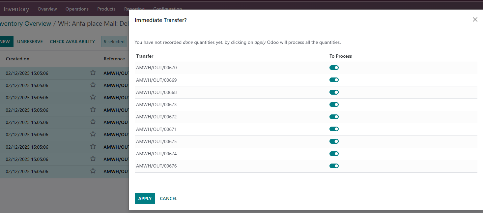483x213 pixels.
Task: Disable the To Process toggle for AMWH/OUT/00670
Action: pyautogui.click(x=334, y=67)
